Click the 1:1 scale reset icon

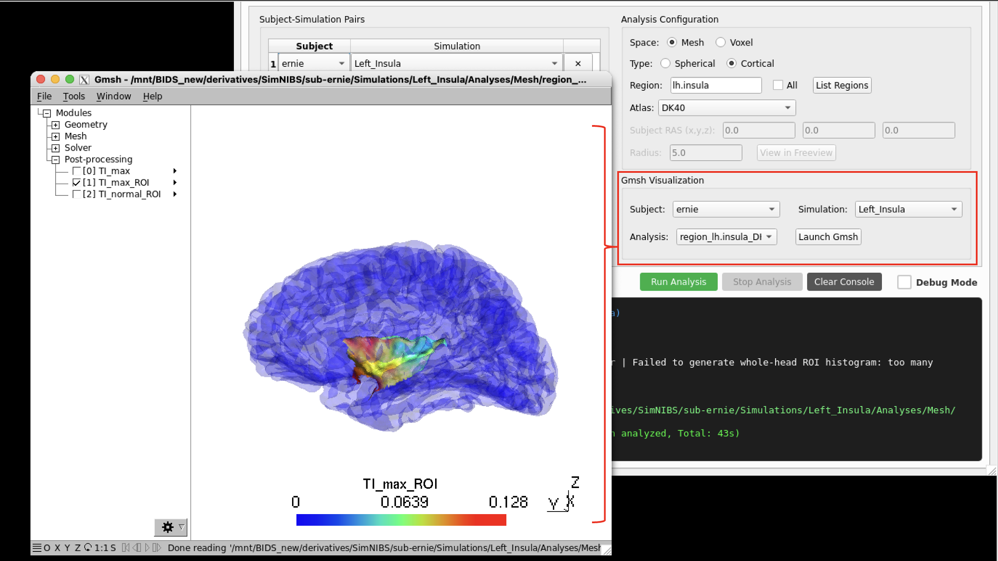tap(102, 548)
